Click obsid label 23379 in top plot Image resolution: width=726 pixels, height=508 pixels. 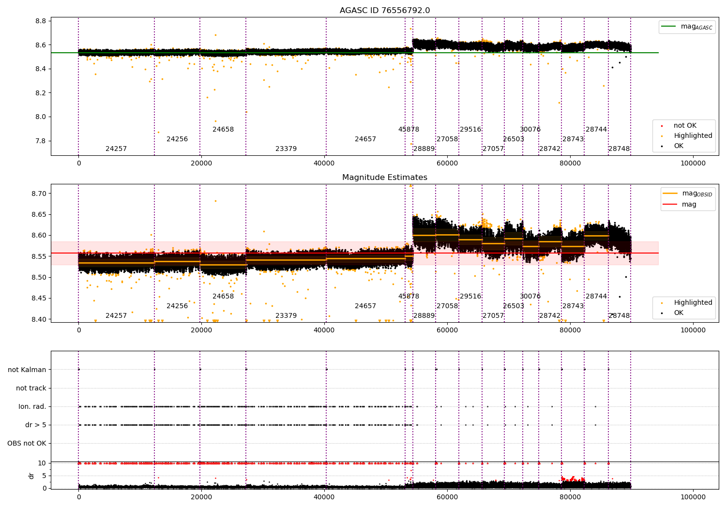286,149
